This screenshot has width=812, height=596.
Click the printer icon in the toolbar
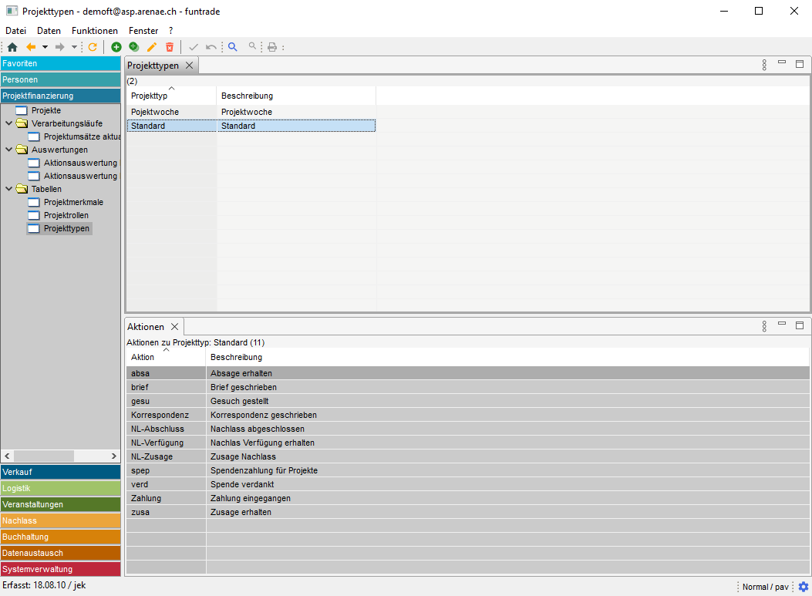(271, 47)
